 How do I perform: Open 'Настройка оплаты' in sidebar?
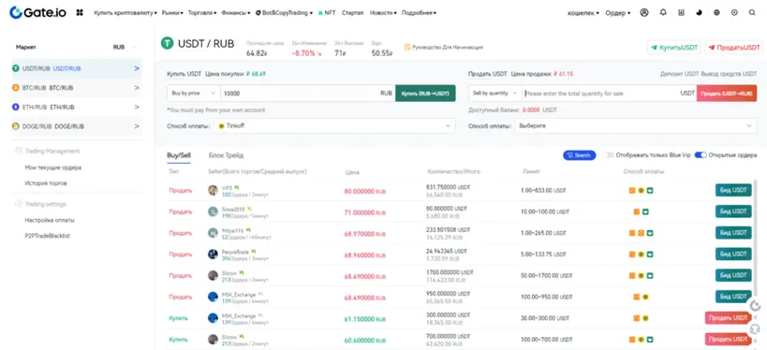click(x=50, y=220)
